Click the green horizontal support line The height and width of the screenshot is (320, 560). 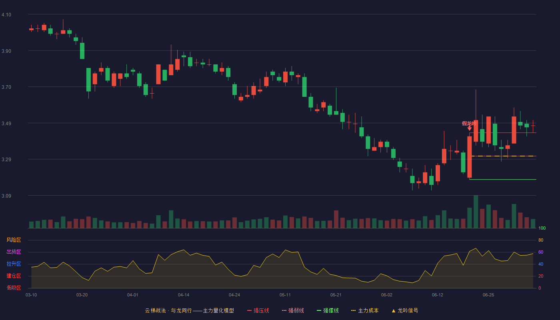pyautogui.click(x=503, y=180)
